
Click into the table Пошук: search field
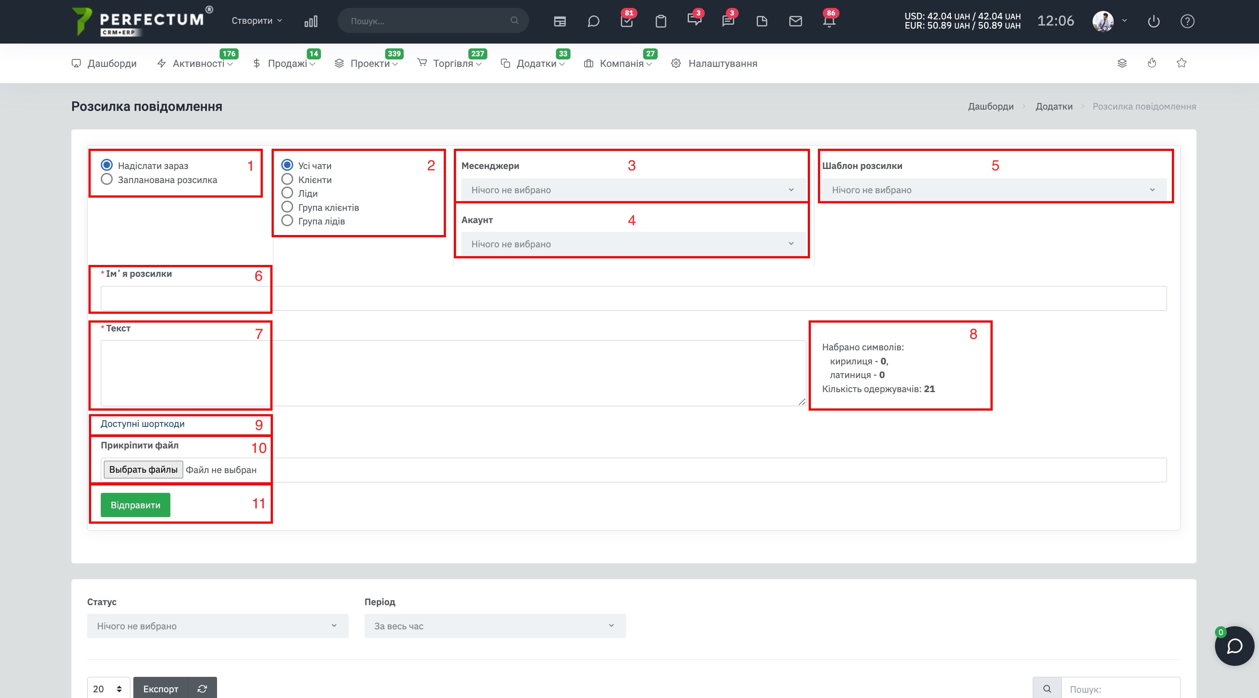[1121, 688]
